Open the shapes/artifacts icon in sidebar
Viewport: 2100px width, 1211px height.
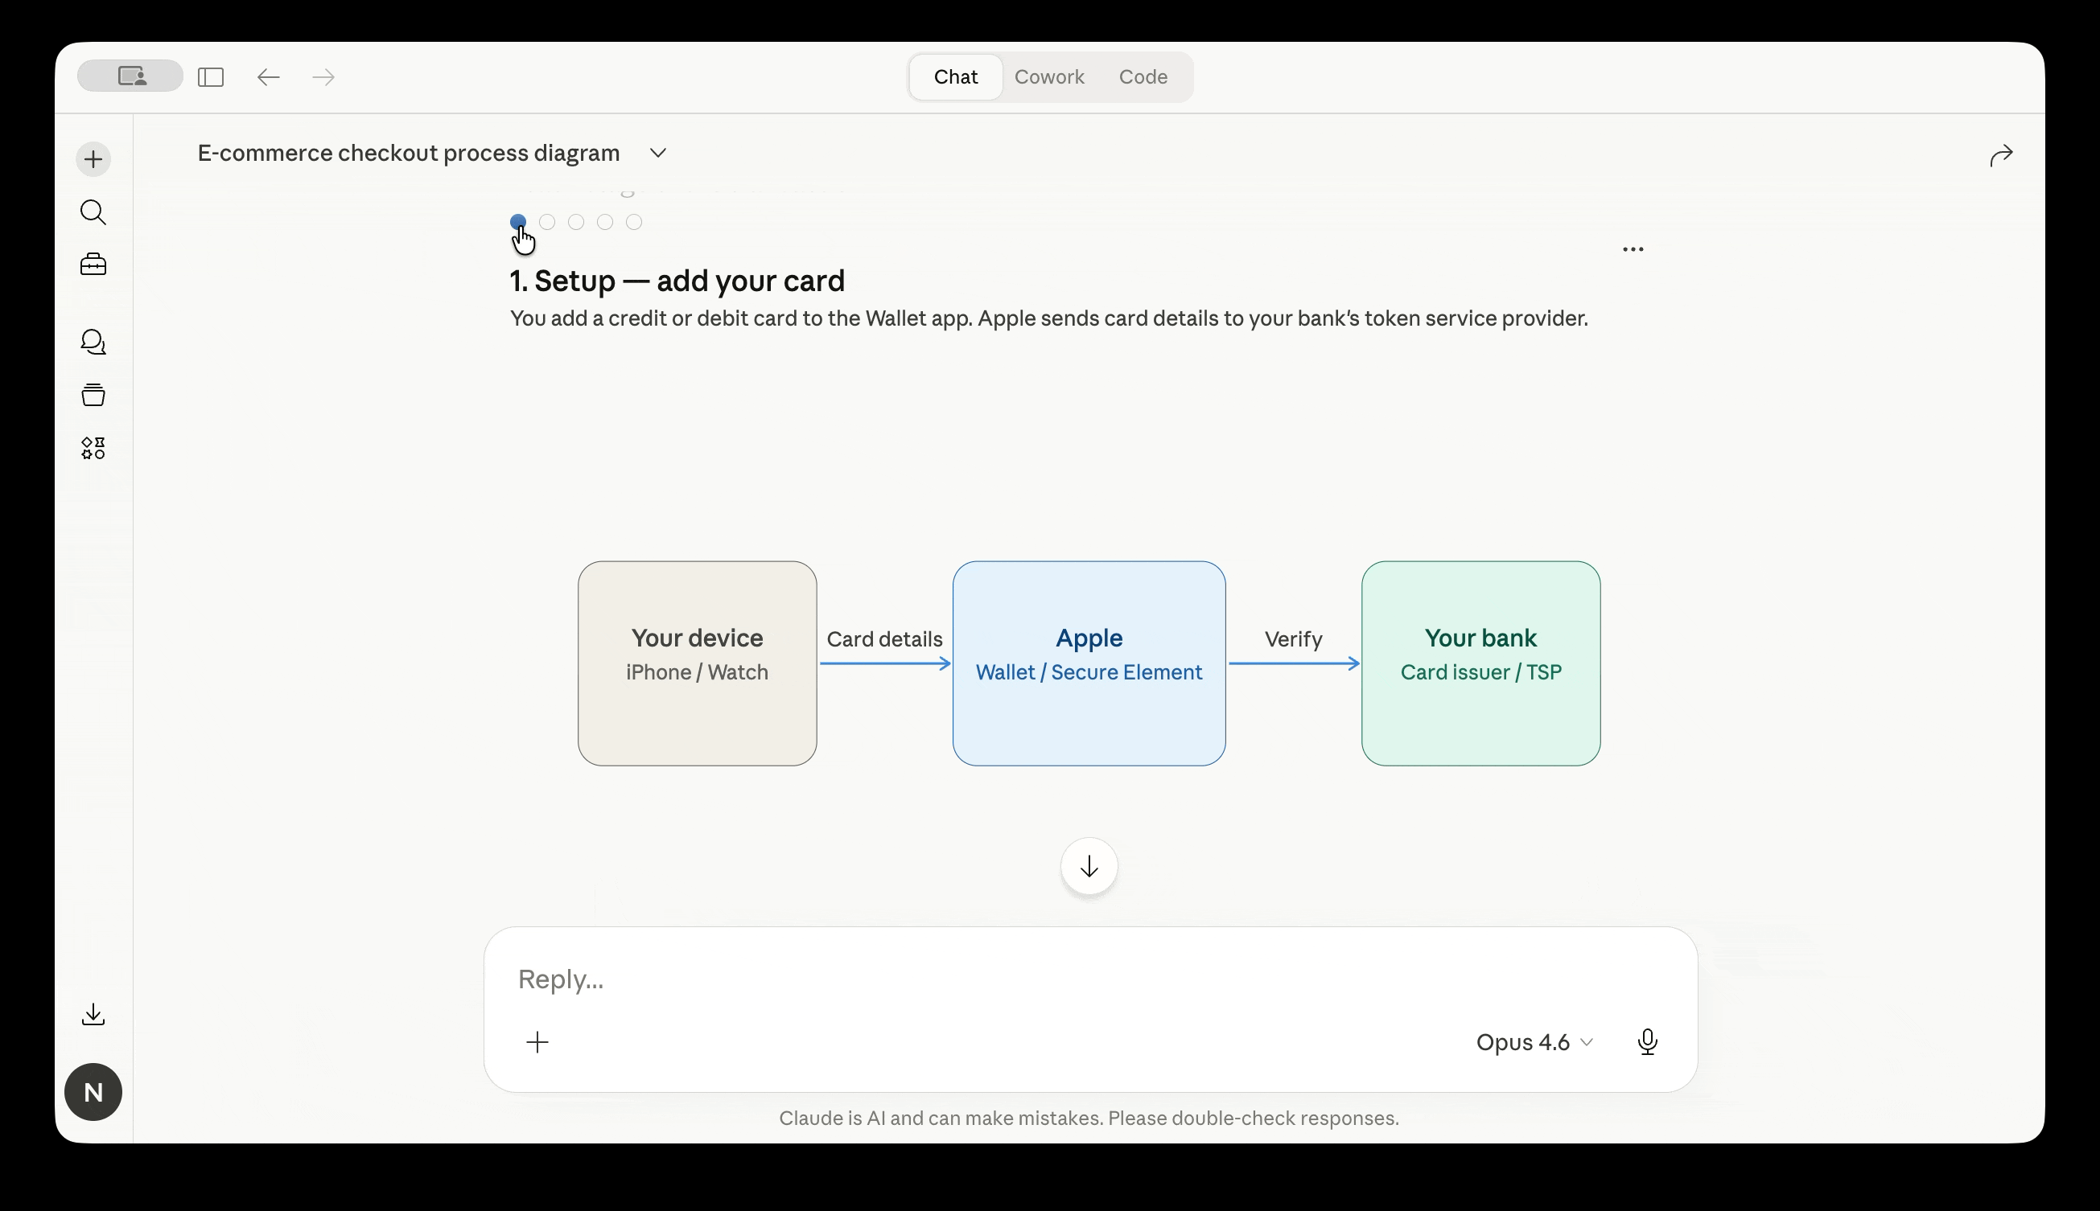pyautogui.click(x=93, y=449)
